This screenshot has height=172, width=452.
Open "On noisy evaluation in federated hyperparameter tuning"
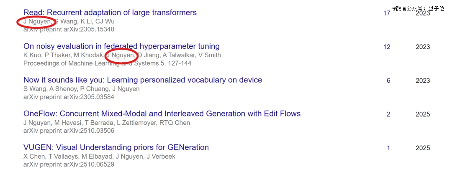[121, 46]
